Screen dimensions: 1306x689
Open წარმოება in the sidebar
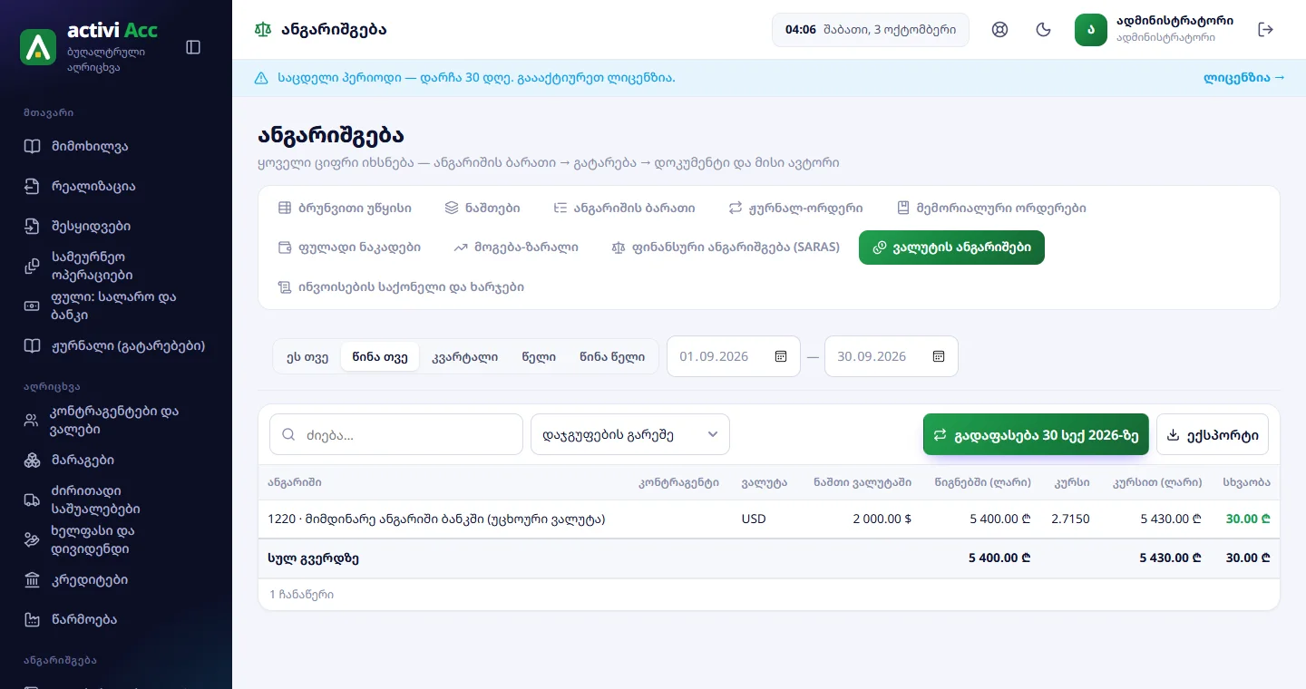[x=116, y=620]
